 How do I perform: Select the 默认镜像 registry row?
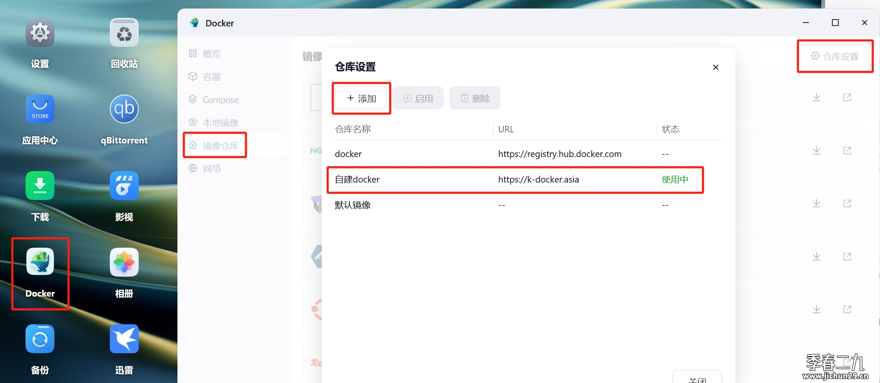pyautogui.click(x=528, y=205)
